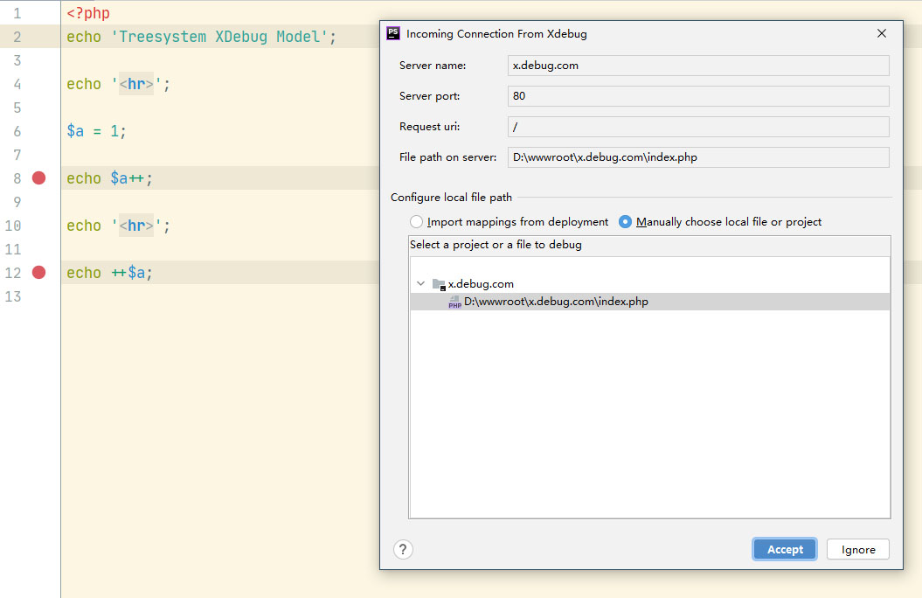
Task: Place cursor in echo 'Treesystem XDebug Model' line
Action: (x=201, y=37)
